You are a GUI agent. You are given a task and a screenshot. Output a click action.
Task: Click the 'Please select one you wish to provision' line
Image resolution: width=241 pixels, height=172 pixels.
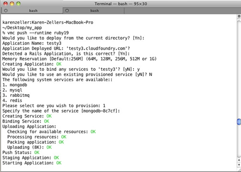54,106
